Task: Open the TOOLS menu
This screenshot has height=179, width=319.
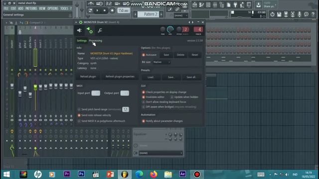Action: (64, 8)
